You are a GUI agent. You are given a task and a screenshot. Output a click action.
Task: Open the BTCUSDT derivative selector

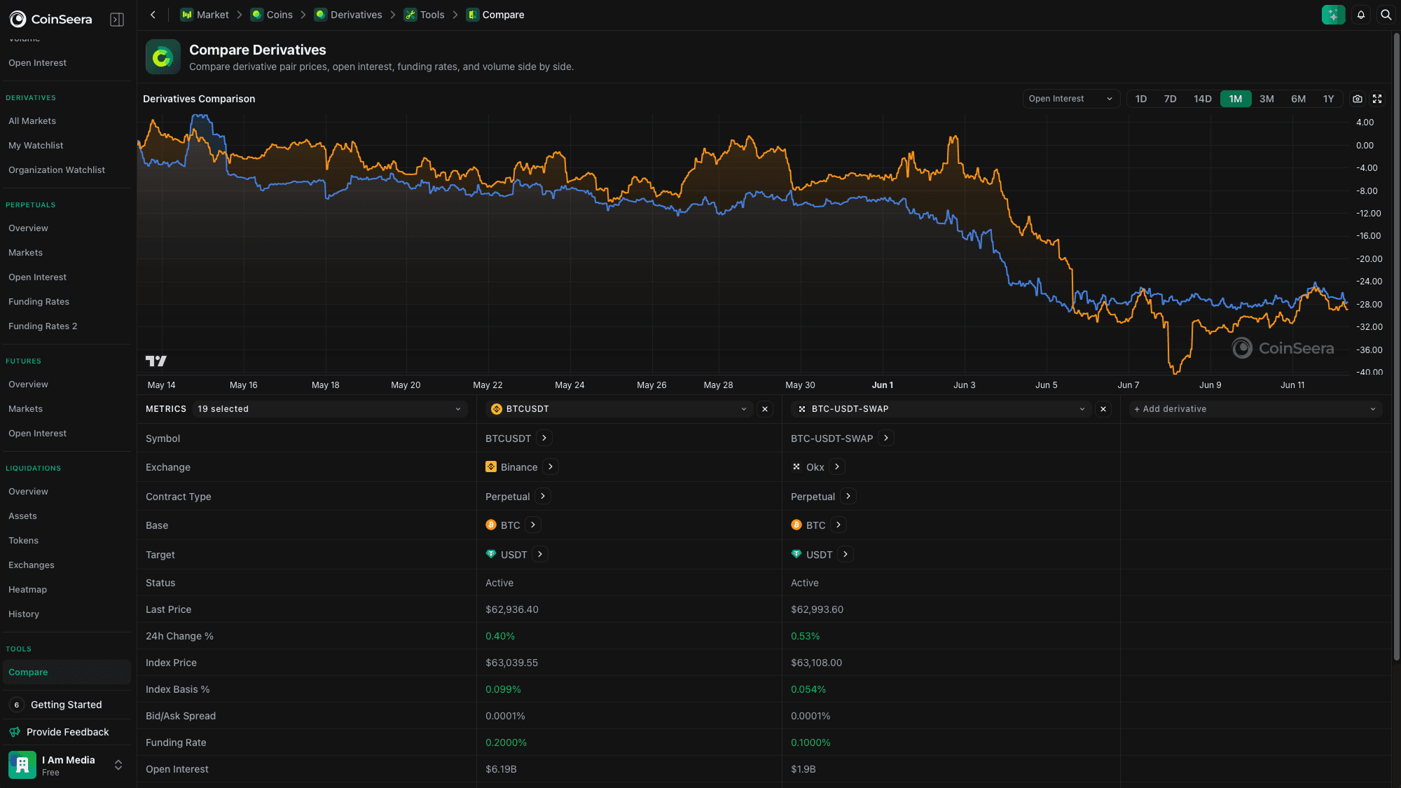[619, 409]
